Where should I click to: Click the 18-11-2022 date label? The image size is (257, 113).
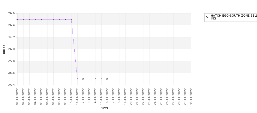coord(119,97)
